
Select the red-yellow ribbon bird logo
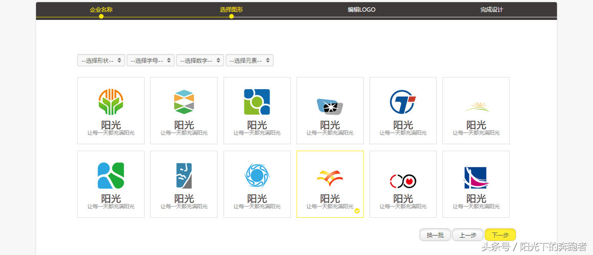tap(330, 184)
